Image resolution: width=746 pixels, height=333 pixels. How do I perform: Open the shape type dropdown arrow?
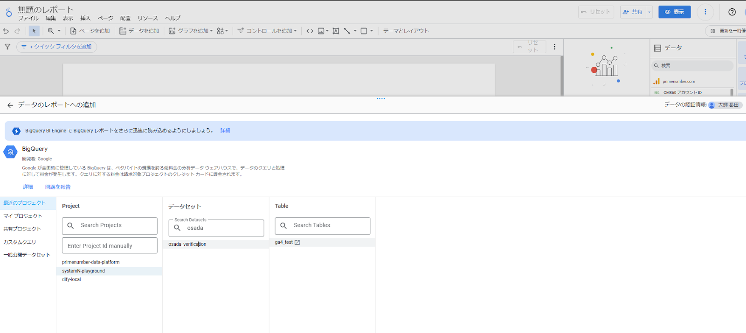(x=372, y=31)
